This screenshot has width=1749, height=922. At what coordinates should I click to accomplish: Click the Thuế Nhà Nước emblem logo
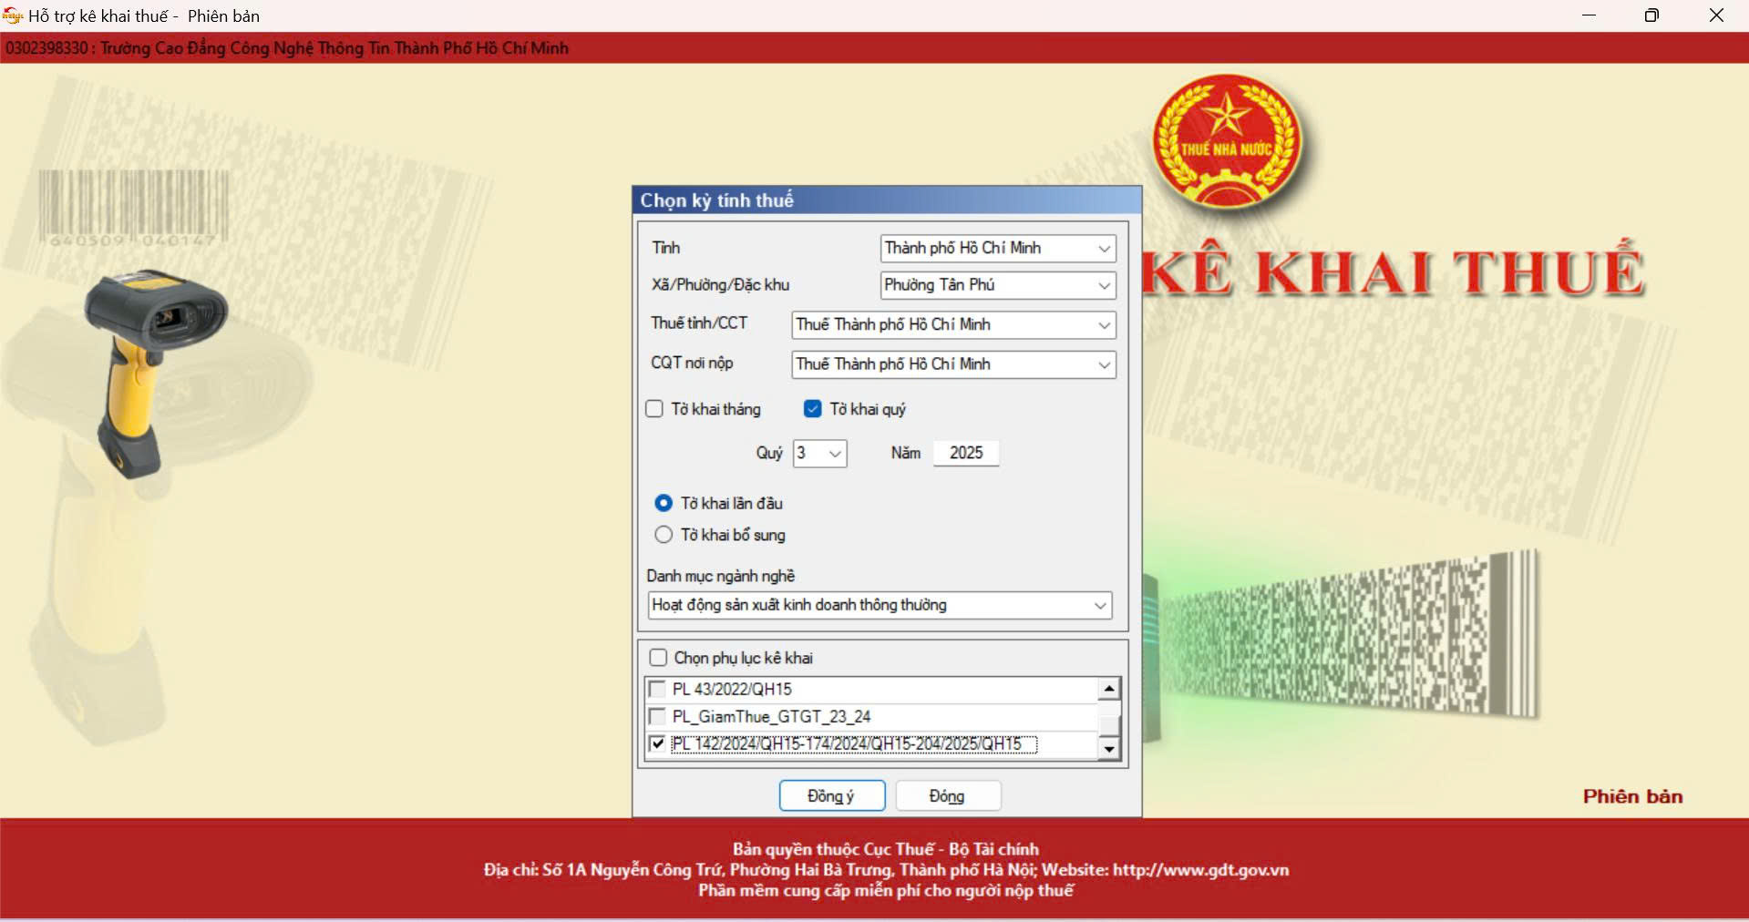tap(1226, 141)
